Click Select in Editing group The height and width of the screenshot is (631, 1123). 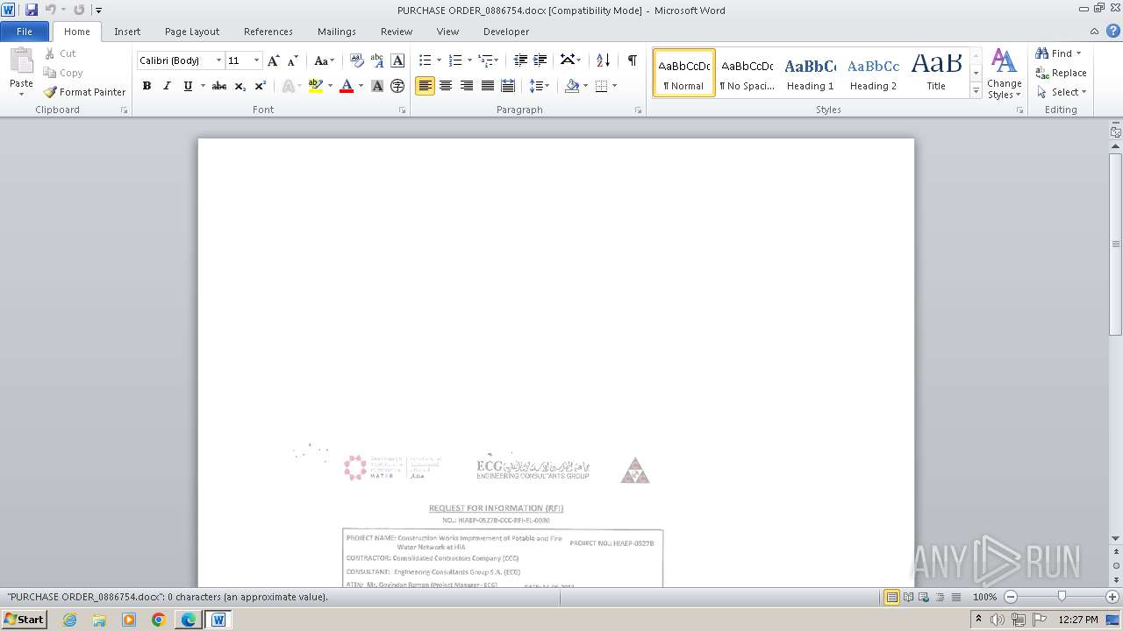[1062, 92]
